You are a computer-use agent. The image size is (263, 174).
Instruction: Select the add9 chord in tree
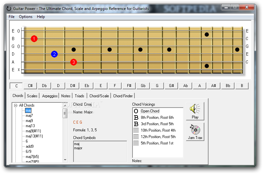click(x=30, y=146)
